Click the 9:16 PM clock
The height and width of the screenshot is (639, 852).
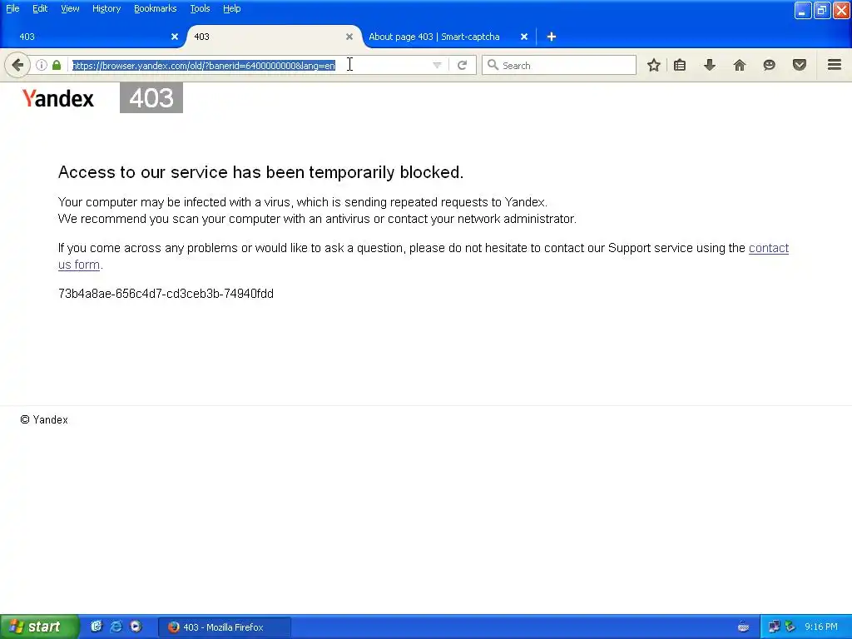tap(821, 627)
